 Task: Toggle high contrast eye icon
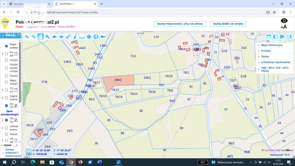284,21
